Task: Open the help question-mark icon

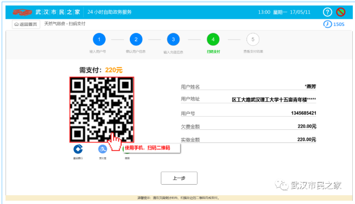Action: click(x=327, y=12)
